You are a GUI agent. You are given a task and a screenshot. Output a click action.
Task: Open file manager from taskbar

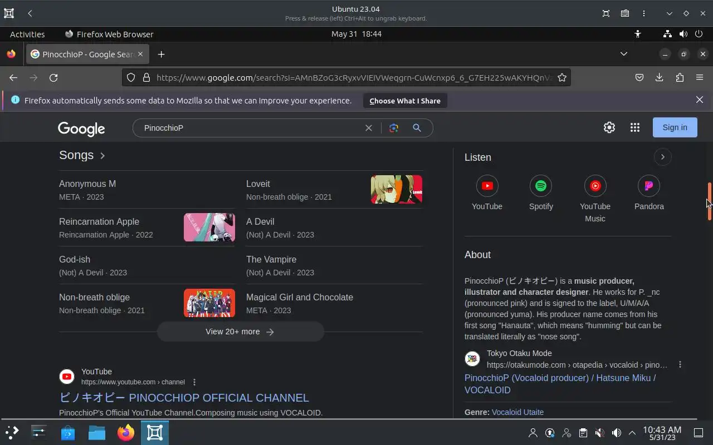[97, 432]
